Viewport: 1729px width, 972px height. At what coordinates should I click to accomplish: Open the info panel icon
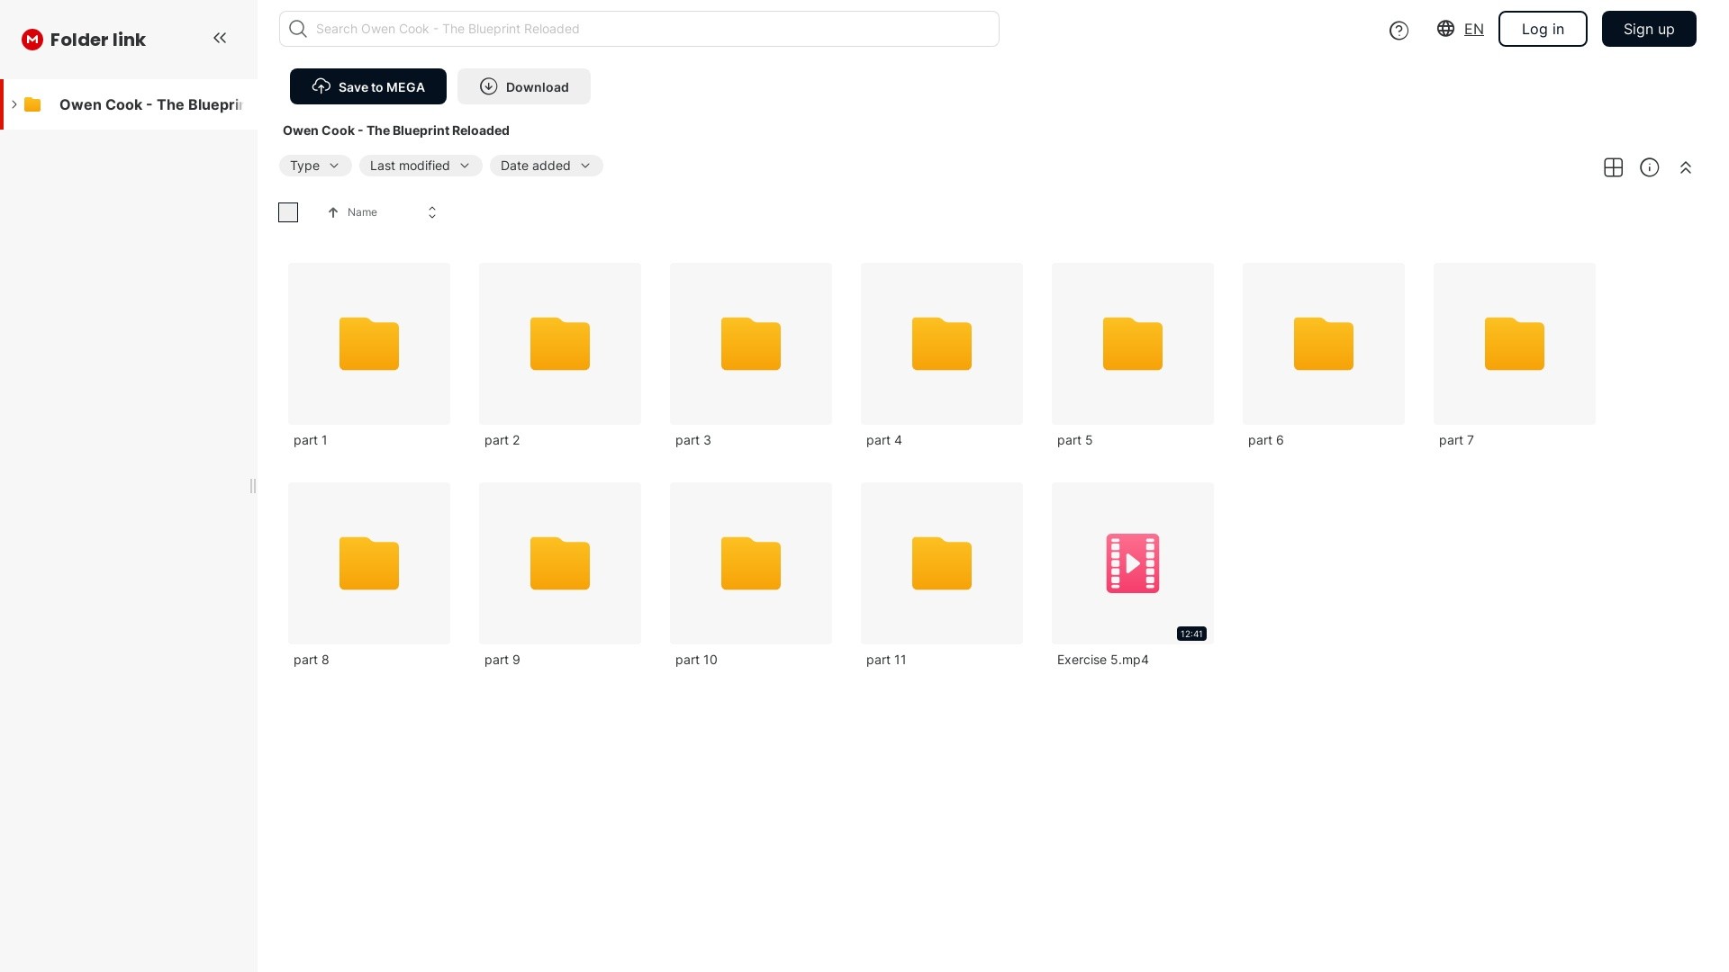[x=1649, y=167]
